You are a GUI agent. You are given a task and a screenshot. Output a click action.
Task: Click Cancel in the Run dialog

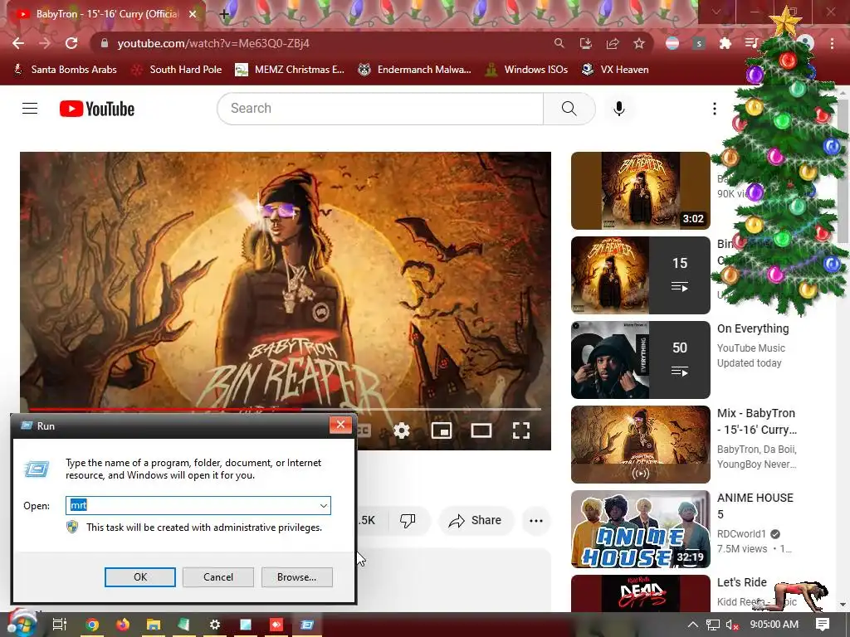tap(218, 577)
